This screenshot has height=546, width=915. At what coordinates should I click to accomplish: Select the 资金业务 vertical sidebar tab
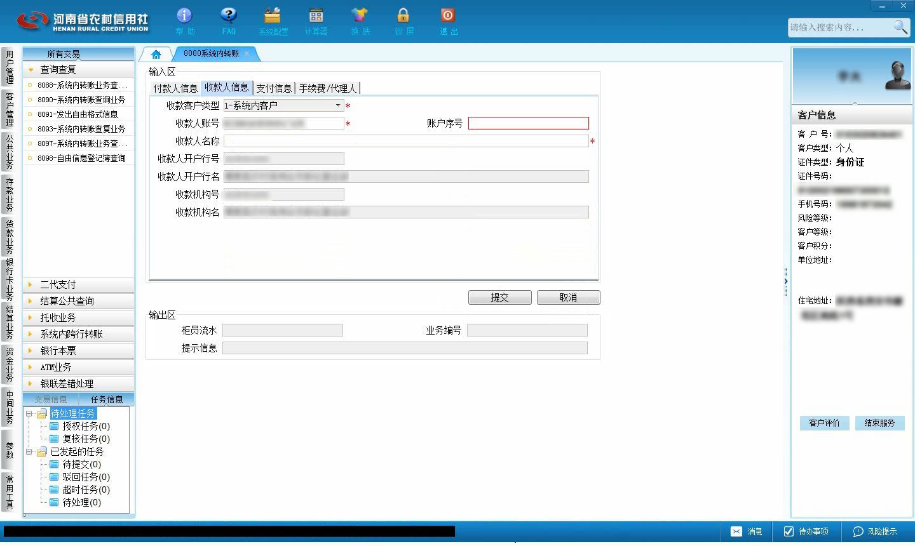coord(10,364)
